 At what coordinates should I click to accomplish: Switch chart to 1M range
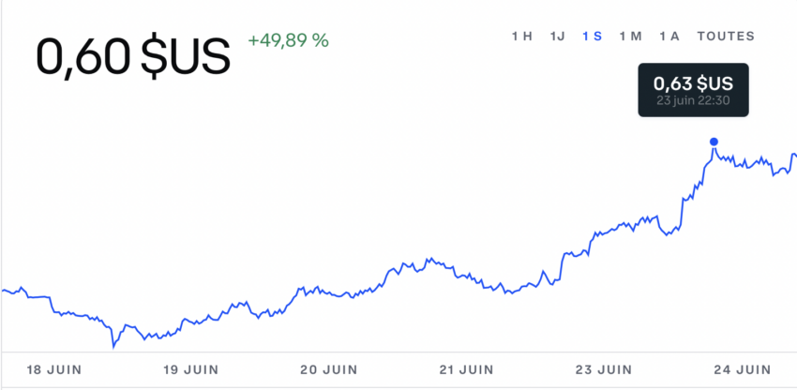630,37
